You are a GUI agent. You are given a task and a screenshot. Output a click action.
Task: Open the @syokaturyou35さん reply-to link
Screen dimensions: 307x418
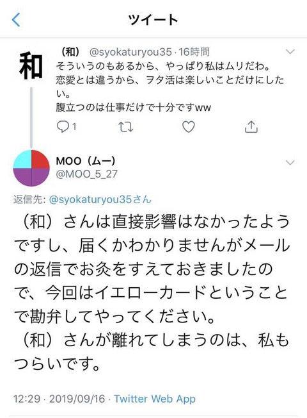[100, 199]
